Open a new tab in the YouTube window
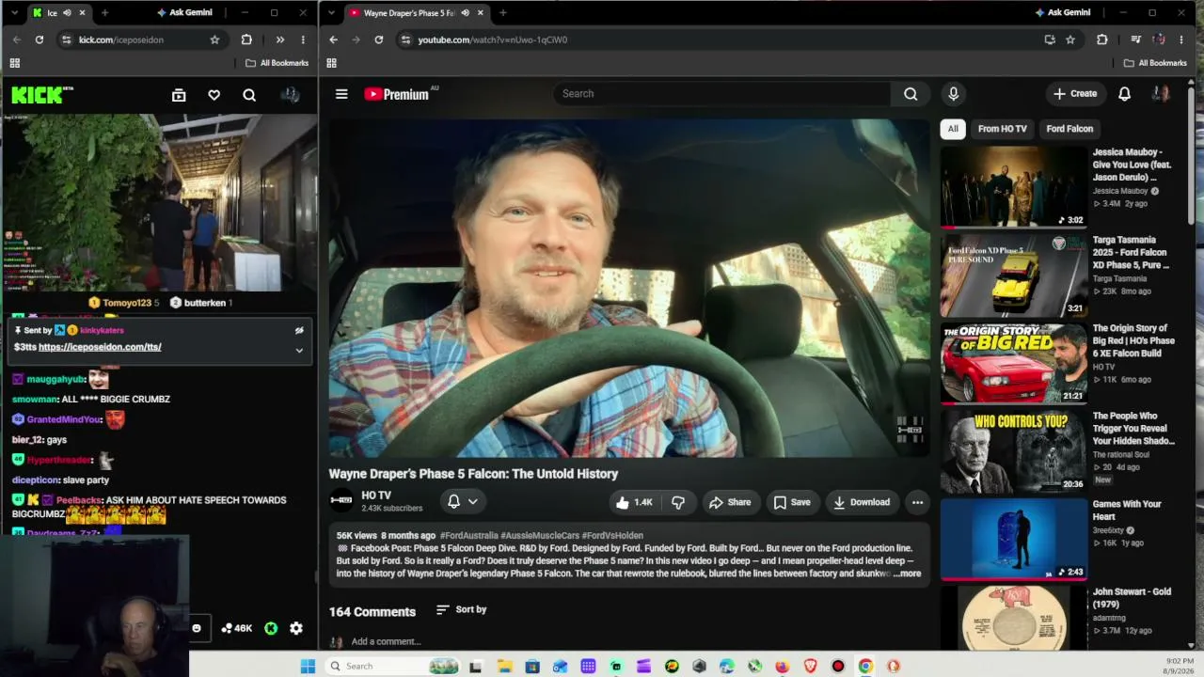This screenshot has height=677, width=1204. 503,12
